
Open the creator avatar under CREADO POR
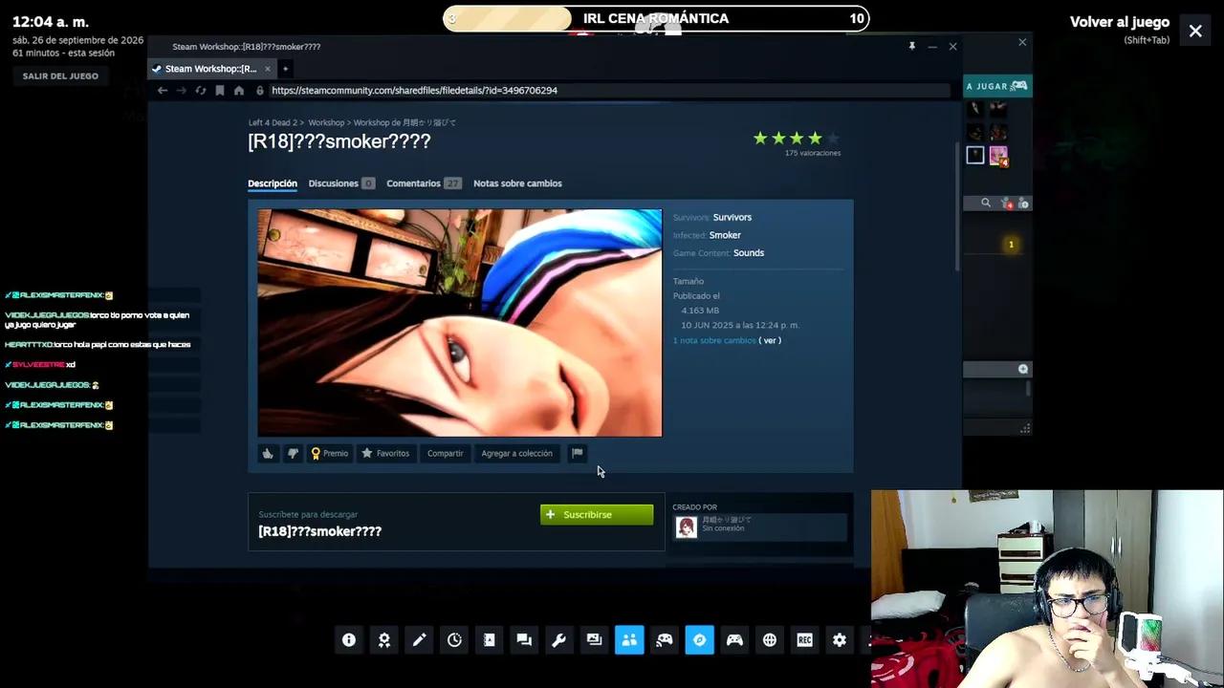[x=687, y=527]
